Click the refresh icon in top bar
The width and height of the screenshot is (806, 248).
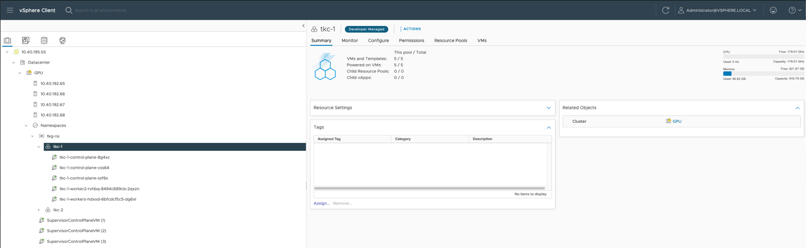point(665,10)
